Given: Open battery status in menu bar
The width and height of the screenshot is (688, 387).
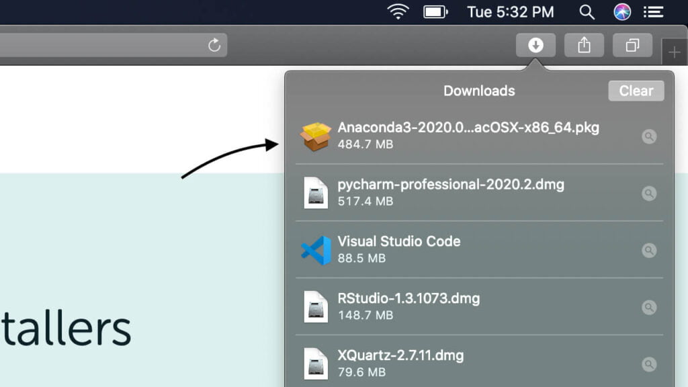Looking at the screenshot, I should click(435, 12).
